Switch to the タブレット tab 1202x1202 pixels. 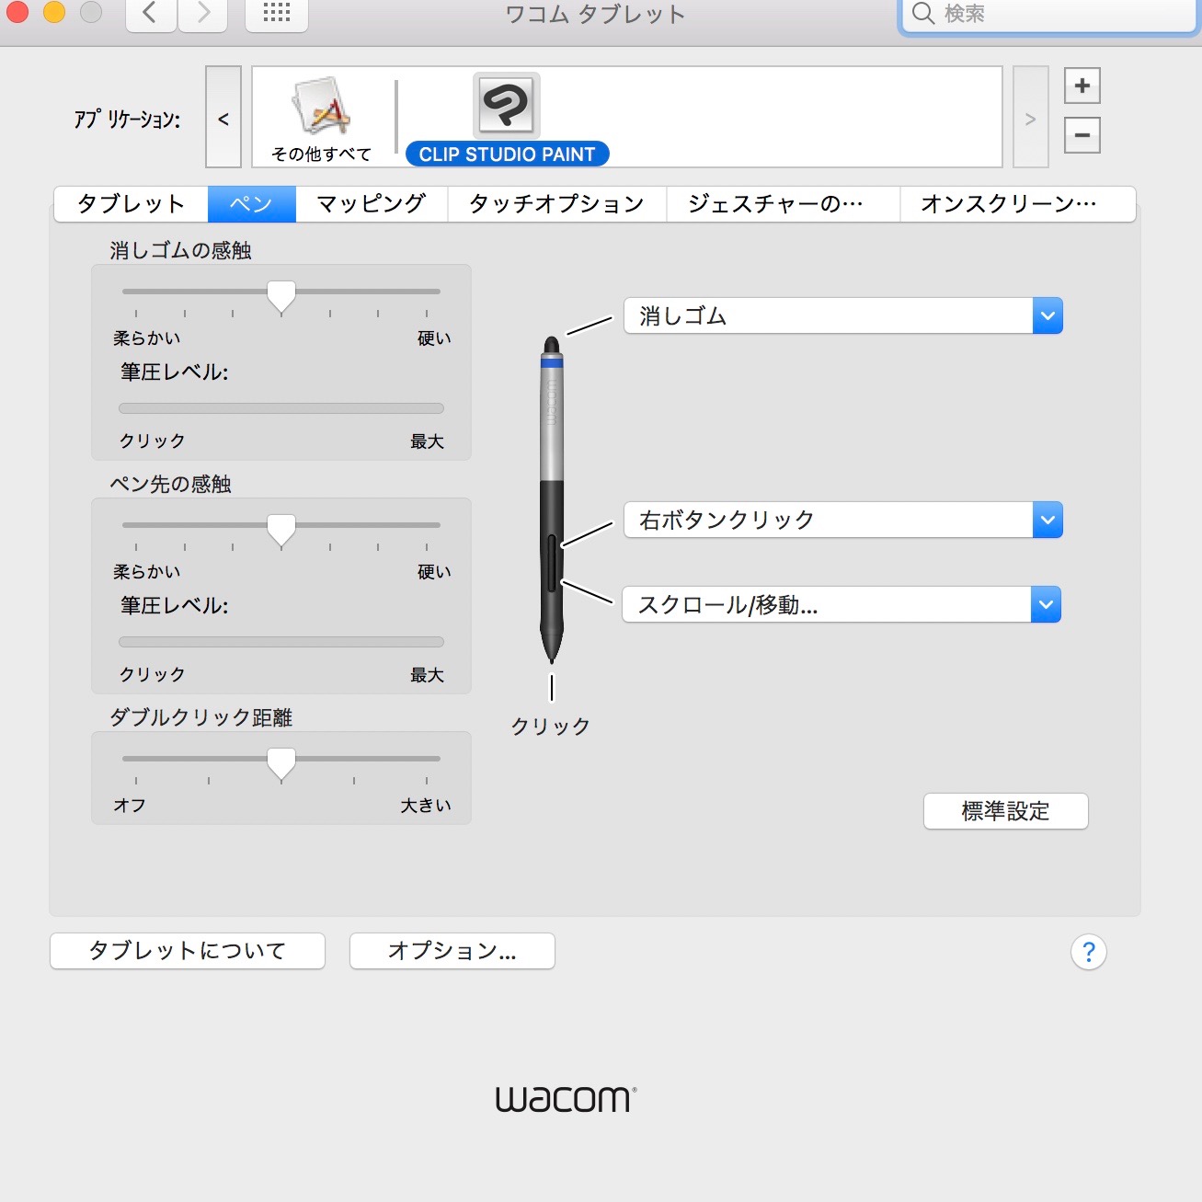point(131,204)
